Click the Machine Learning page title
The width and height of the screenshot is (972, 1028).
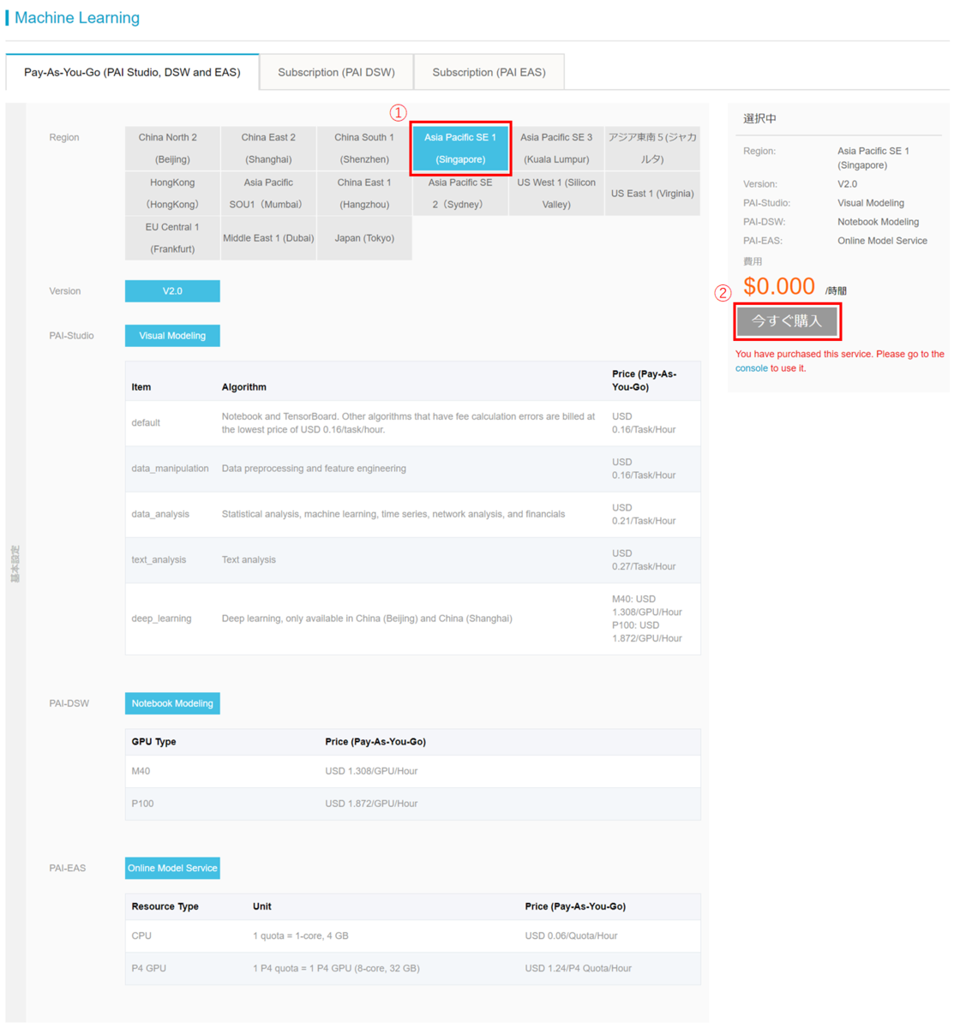pos(77,18)
